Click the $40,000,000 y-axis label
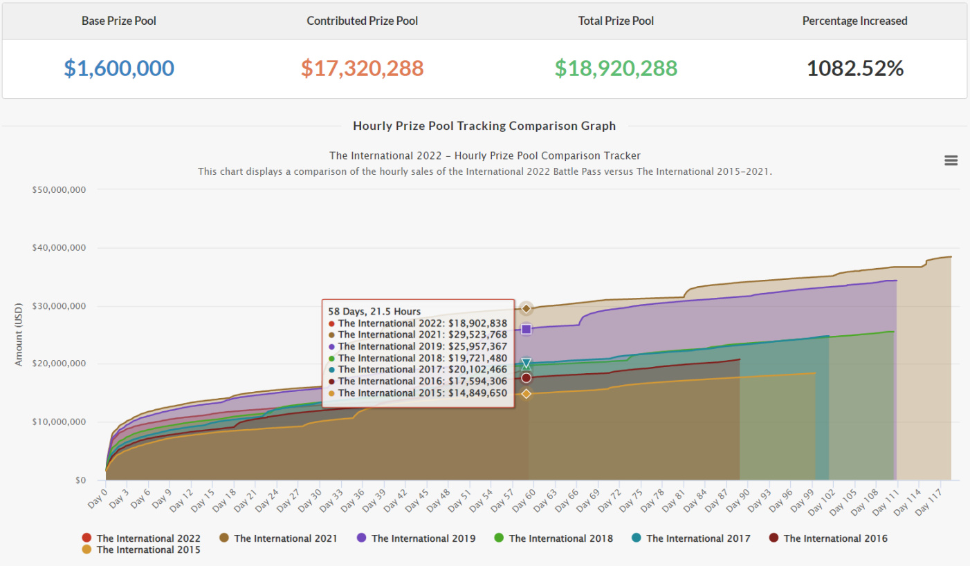Image resolution: width=970 pixels, height=566 pixels. pyautogui.click(x=60, y=248)
